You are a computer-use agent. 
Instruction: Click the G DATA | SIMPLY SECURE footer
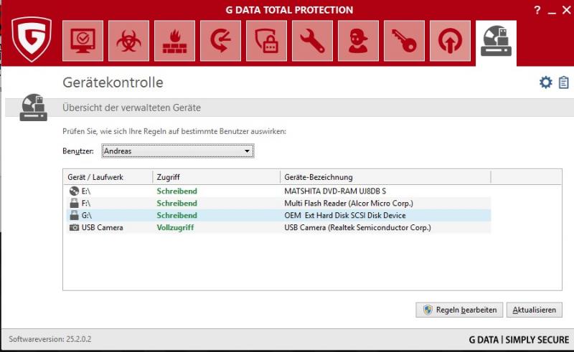point(519,340)
